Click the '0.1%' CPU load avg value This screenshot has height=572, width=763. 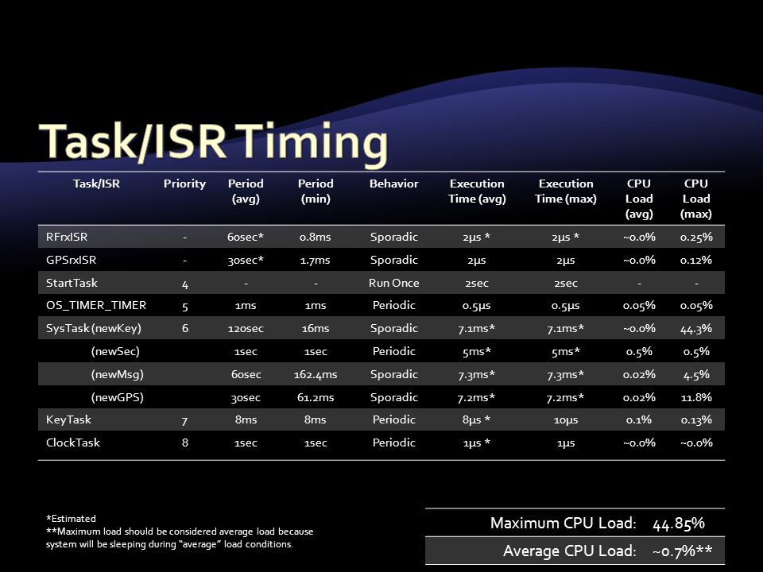[639, 419]
